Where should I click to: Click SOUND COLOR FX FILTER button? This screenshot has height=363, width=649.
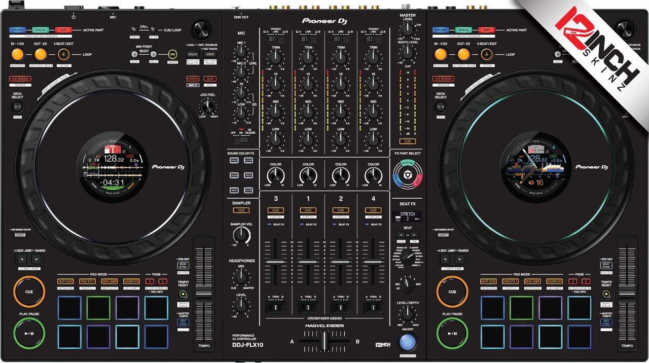248,190
